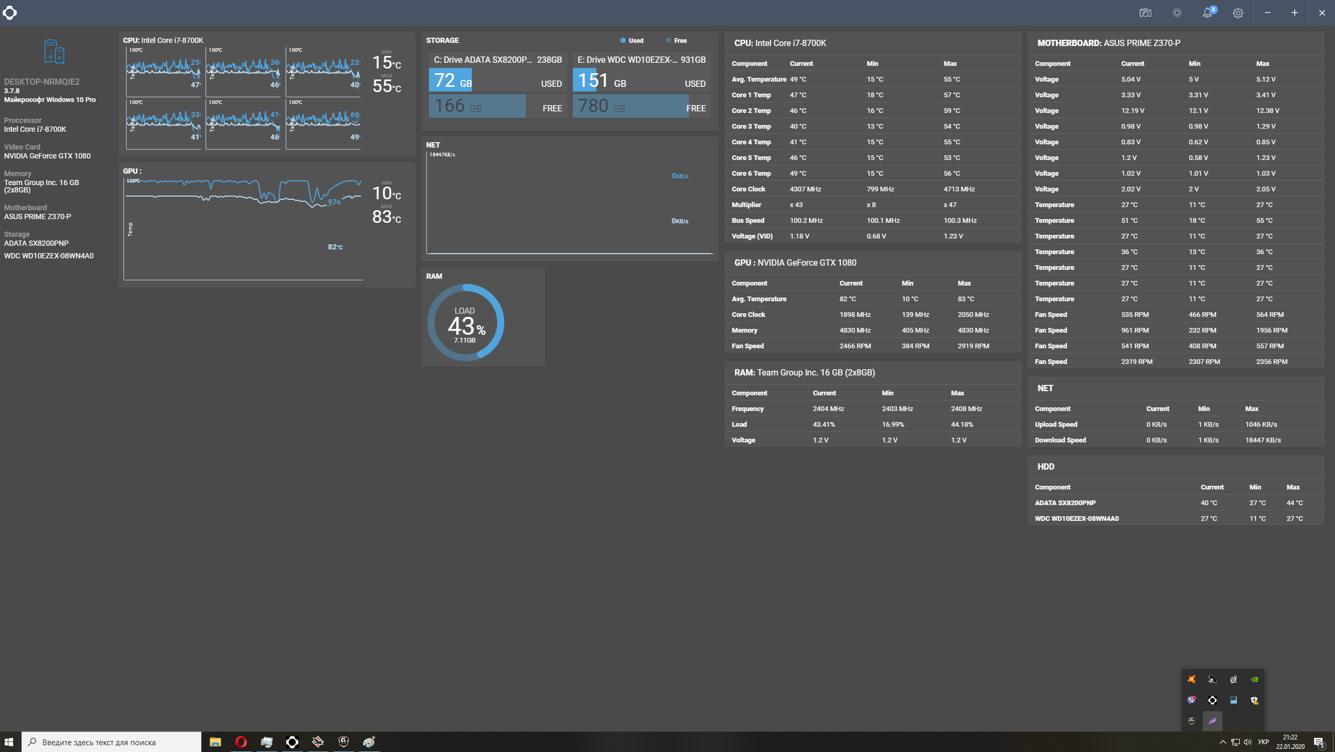Click the motherboard voltage value 12.19 V
This screenshot has width=1335, height=752.
click(1133, 110)
